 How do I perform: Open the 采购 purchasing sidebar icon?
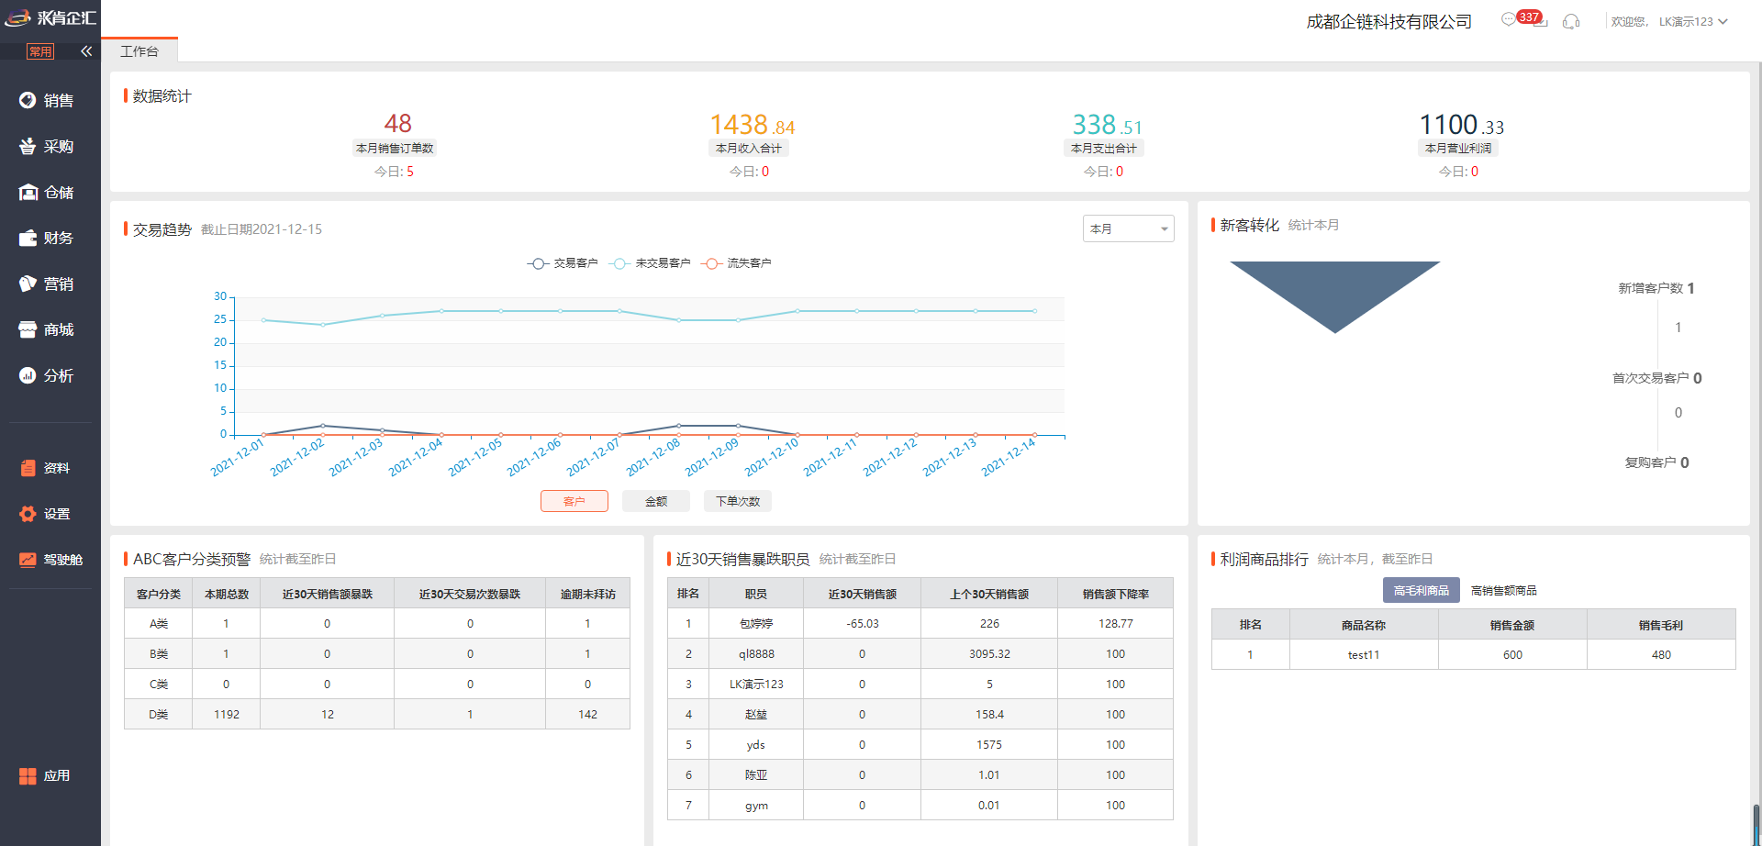tap(28, 147)
